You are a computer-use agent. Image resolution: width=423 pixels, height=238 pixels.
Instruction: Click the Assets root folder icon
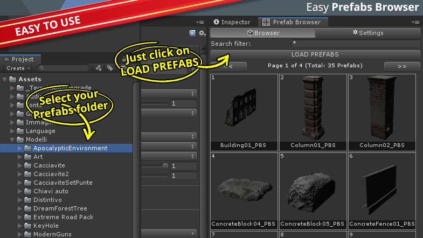coord(13,79)
